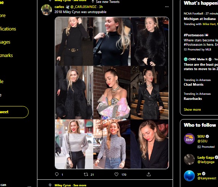Click carlos's profile avatar
The height and width of the screenshot is (187, 218).
[46, 10]
